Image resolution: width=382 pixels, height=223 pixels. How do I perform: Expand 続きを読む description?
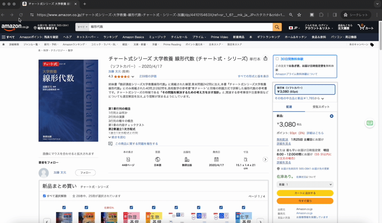(117, 137)
